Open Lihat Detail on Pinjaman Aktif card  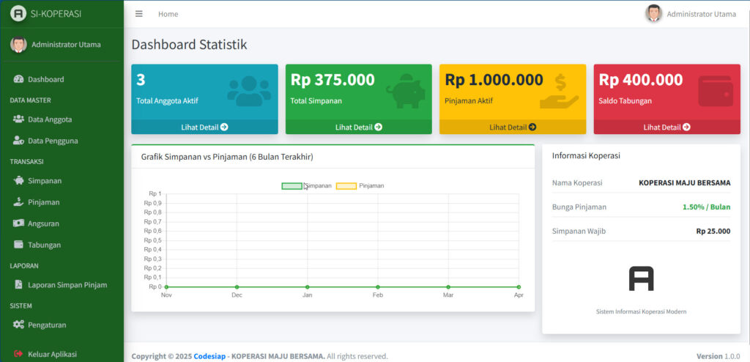tap(513, 127)
